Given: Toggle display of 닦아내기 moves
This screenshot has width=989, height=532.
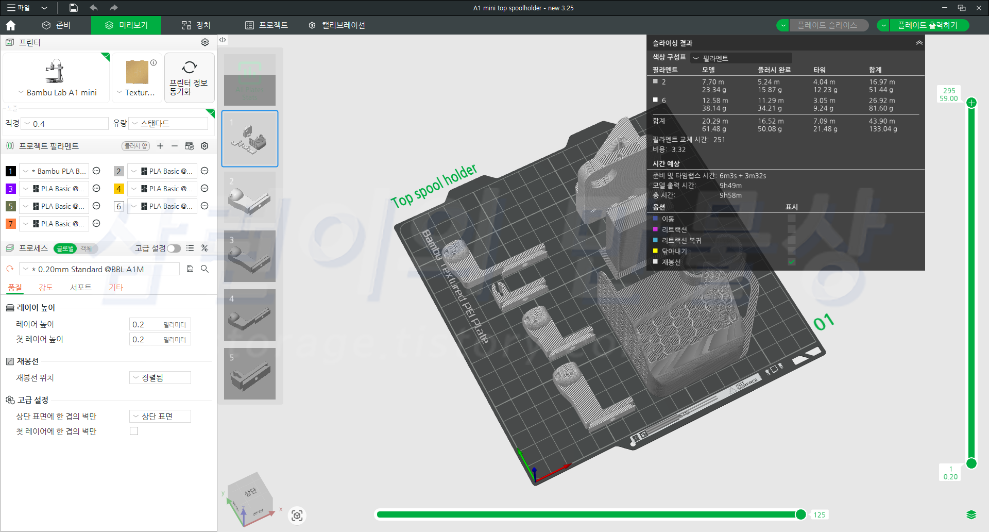Looking at the screenshot, I should coord(791,251).
